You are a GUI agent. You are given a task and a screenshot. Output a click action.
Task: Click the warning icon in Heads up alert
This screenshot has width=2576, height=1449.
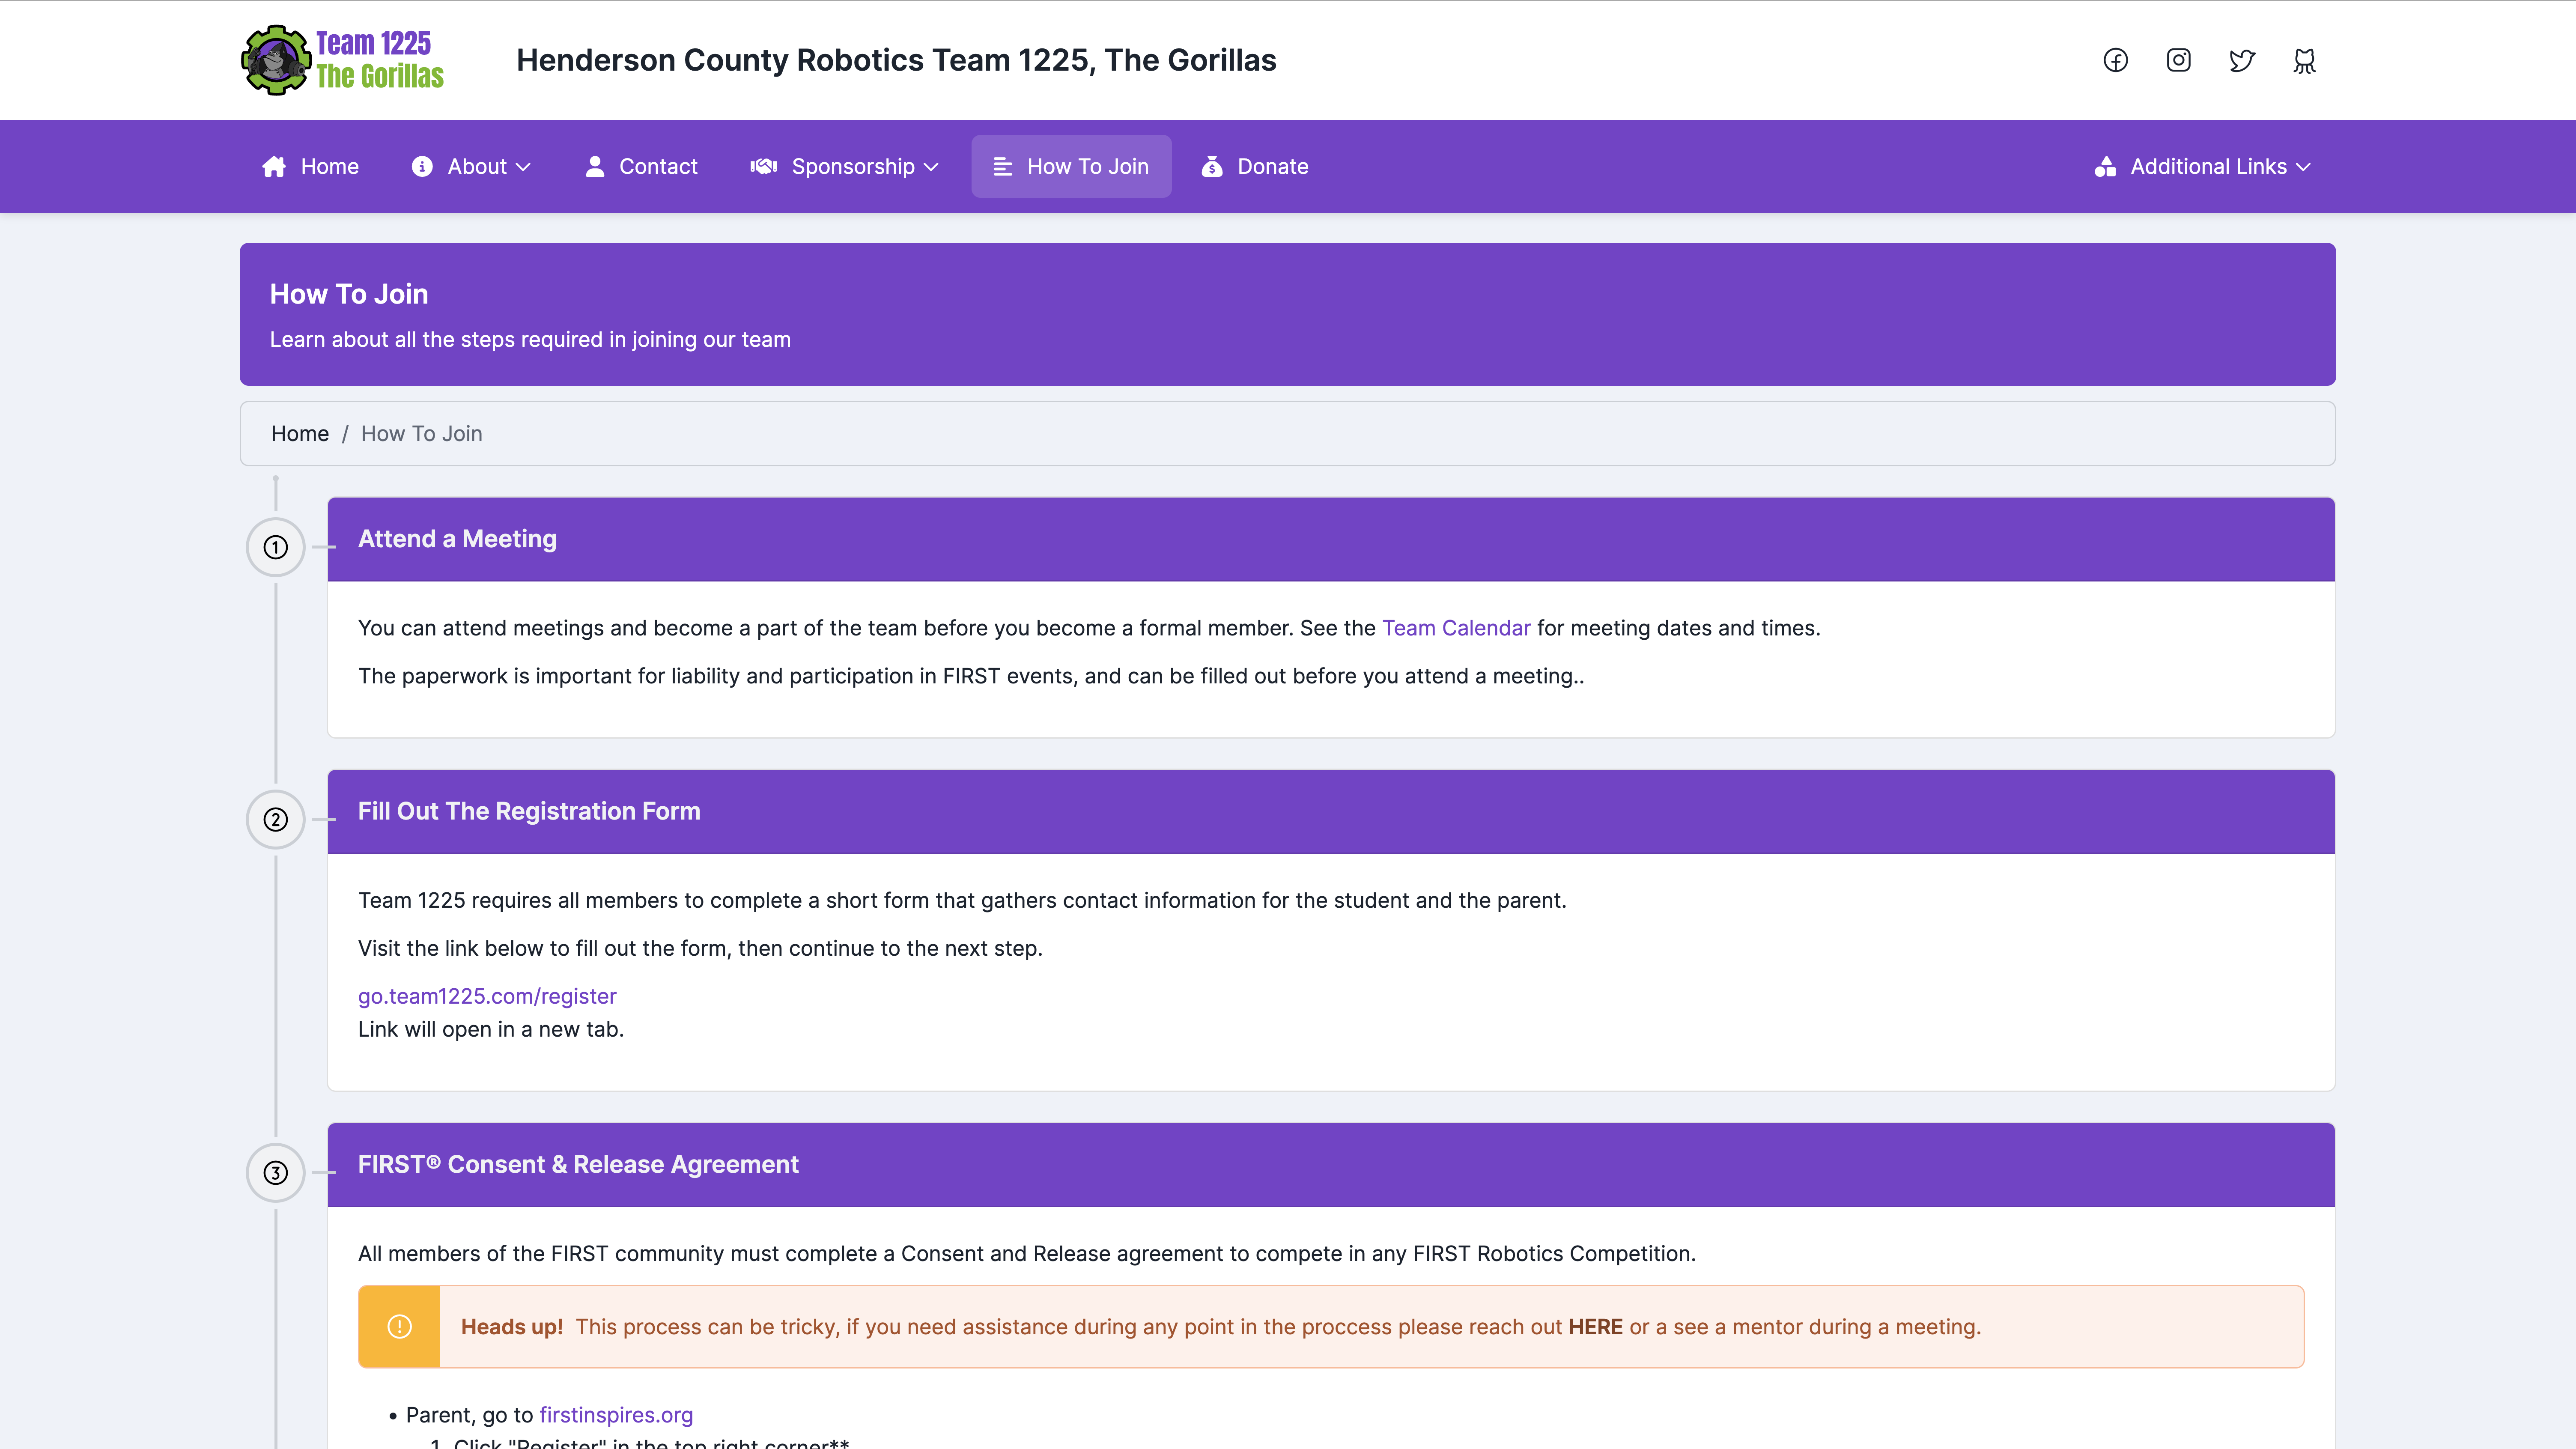pos(399,1326)
